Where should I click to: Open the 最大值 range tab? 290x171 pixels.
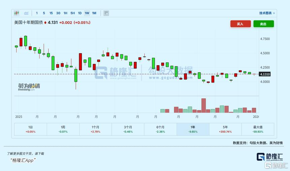[x=258, y=129]
